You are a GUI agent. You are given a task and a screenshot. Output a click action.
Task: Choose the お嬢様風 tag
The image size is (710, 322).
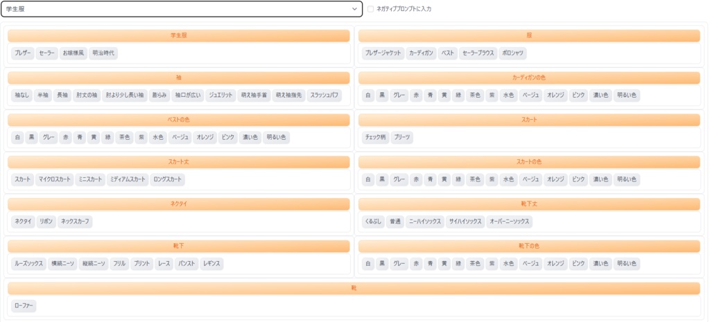coord(73,53)
